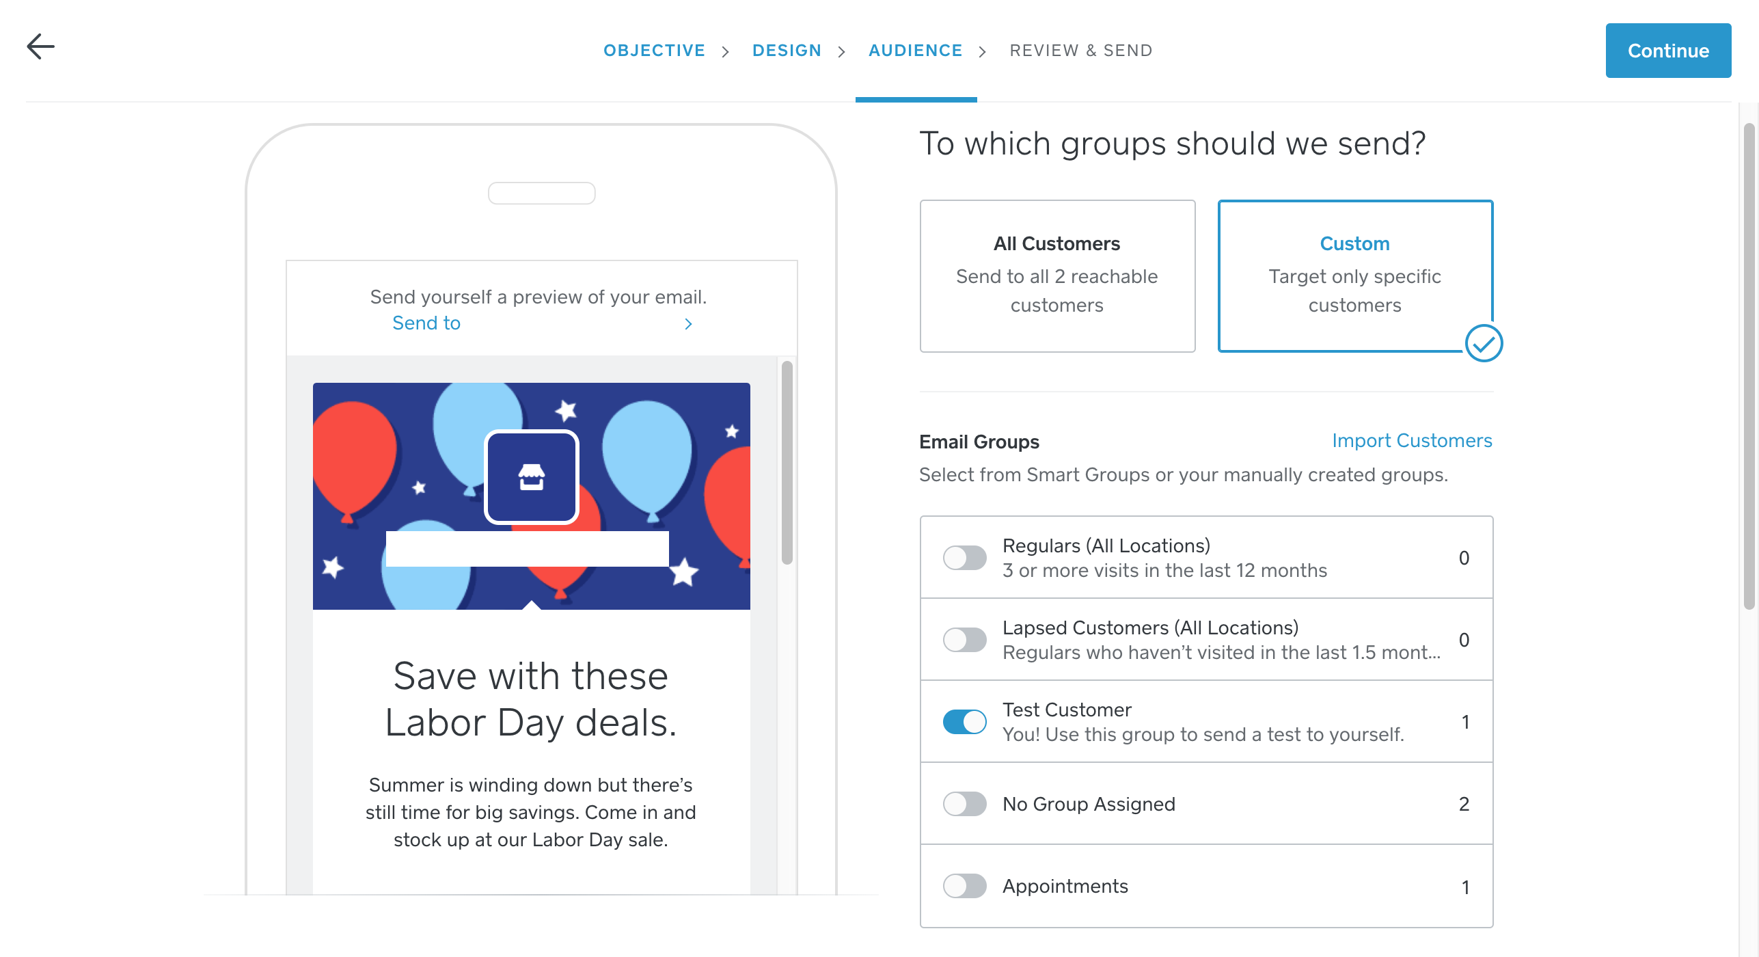Screen dimensions: 1759x957
Task: Click the blue checkmark on Custom card
Action: coord(1484,343)
